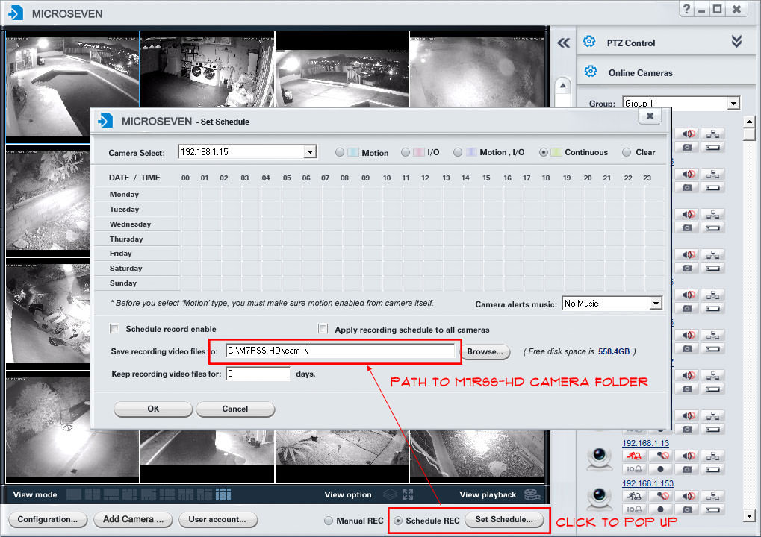
Task: Click the PTZ Control gear icon
Action: tap(589, 42)
